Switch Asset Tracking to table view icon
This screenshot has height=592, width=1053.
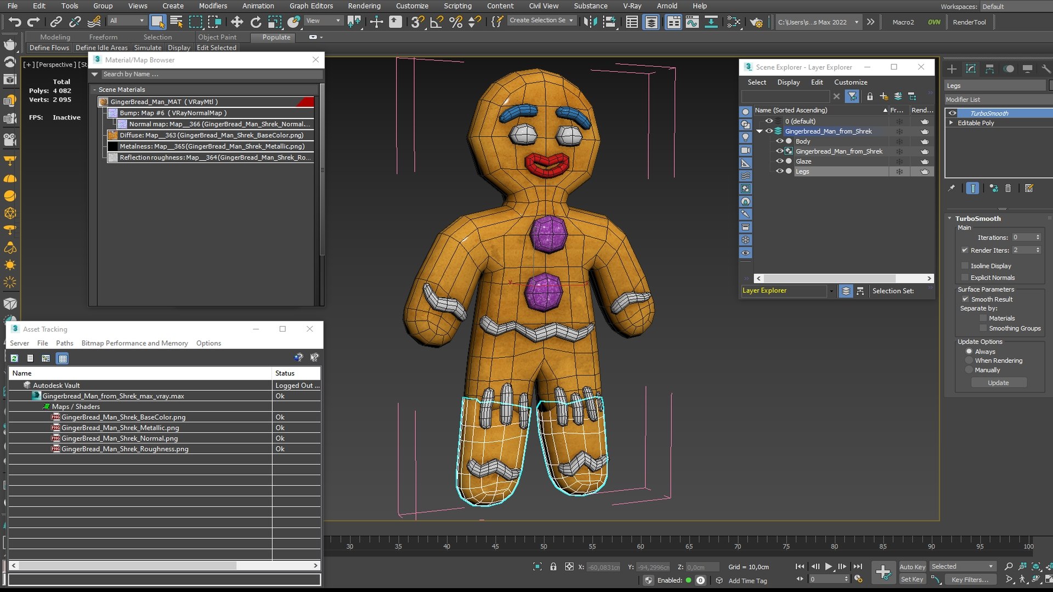pyautogui.click(x=63, y=358)
